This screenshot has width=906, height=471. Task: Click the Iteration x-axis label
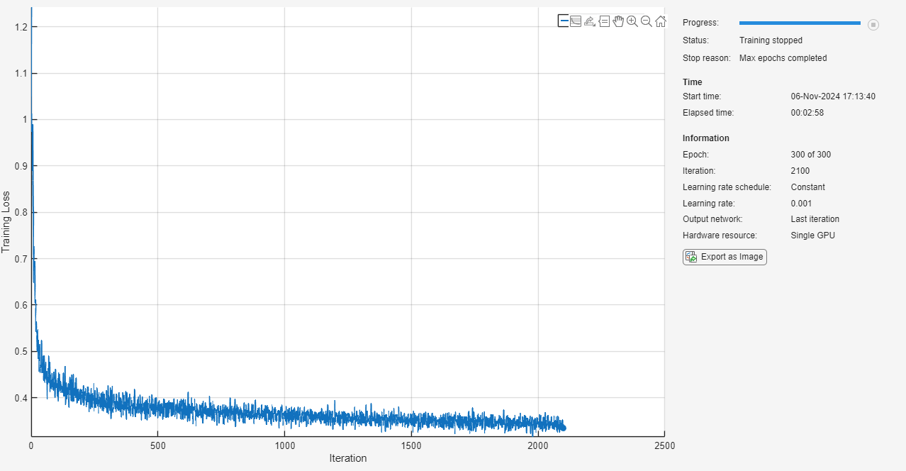(x=348, y=458)
